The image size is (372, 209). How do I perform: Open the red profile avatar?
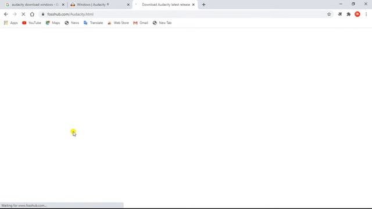click(x=357, y=14)
